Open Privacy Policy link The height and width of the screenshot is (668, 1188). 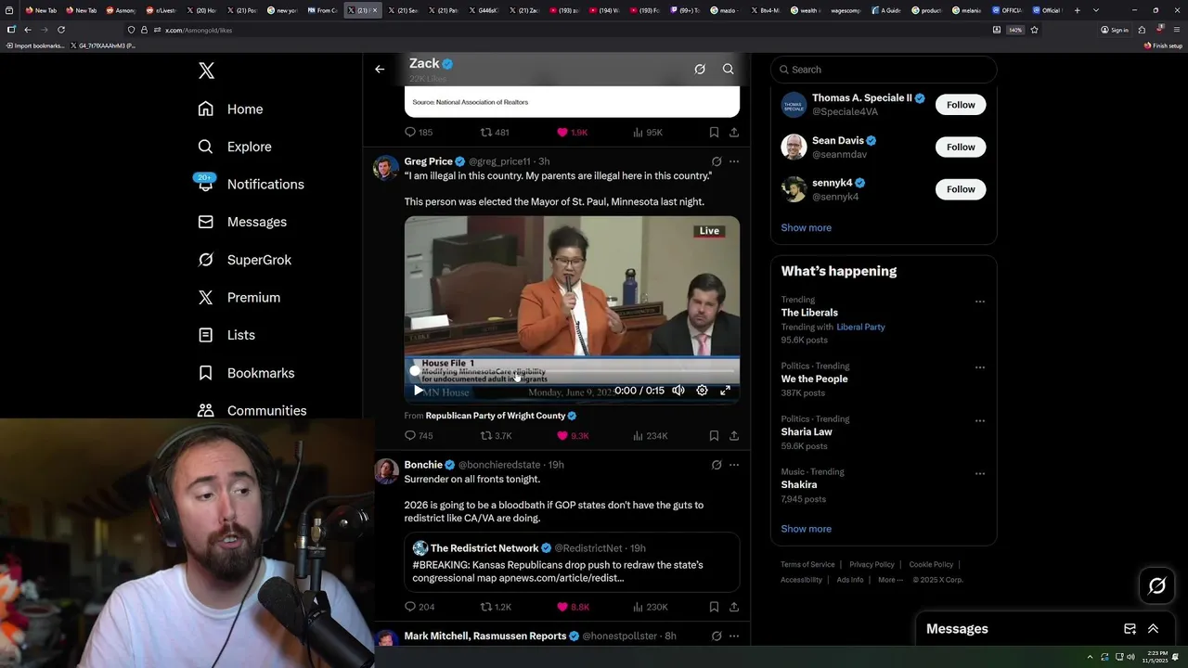872,564
